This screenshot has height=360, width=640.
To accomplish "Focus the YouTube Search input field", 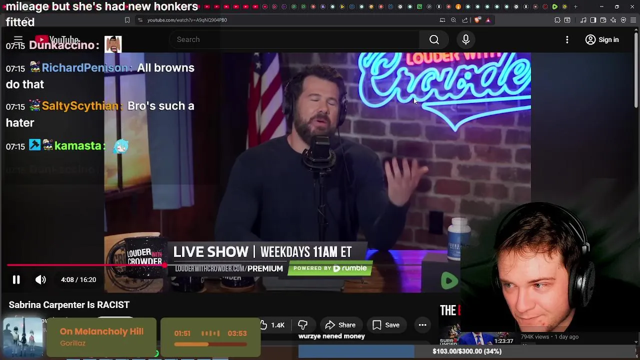I will point(295,39).
